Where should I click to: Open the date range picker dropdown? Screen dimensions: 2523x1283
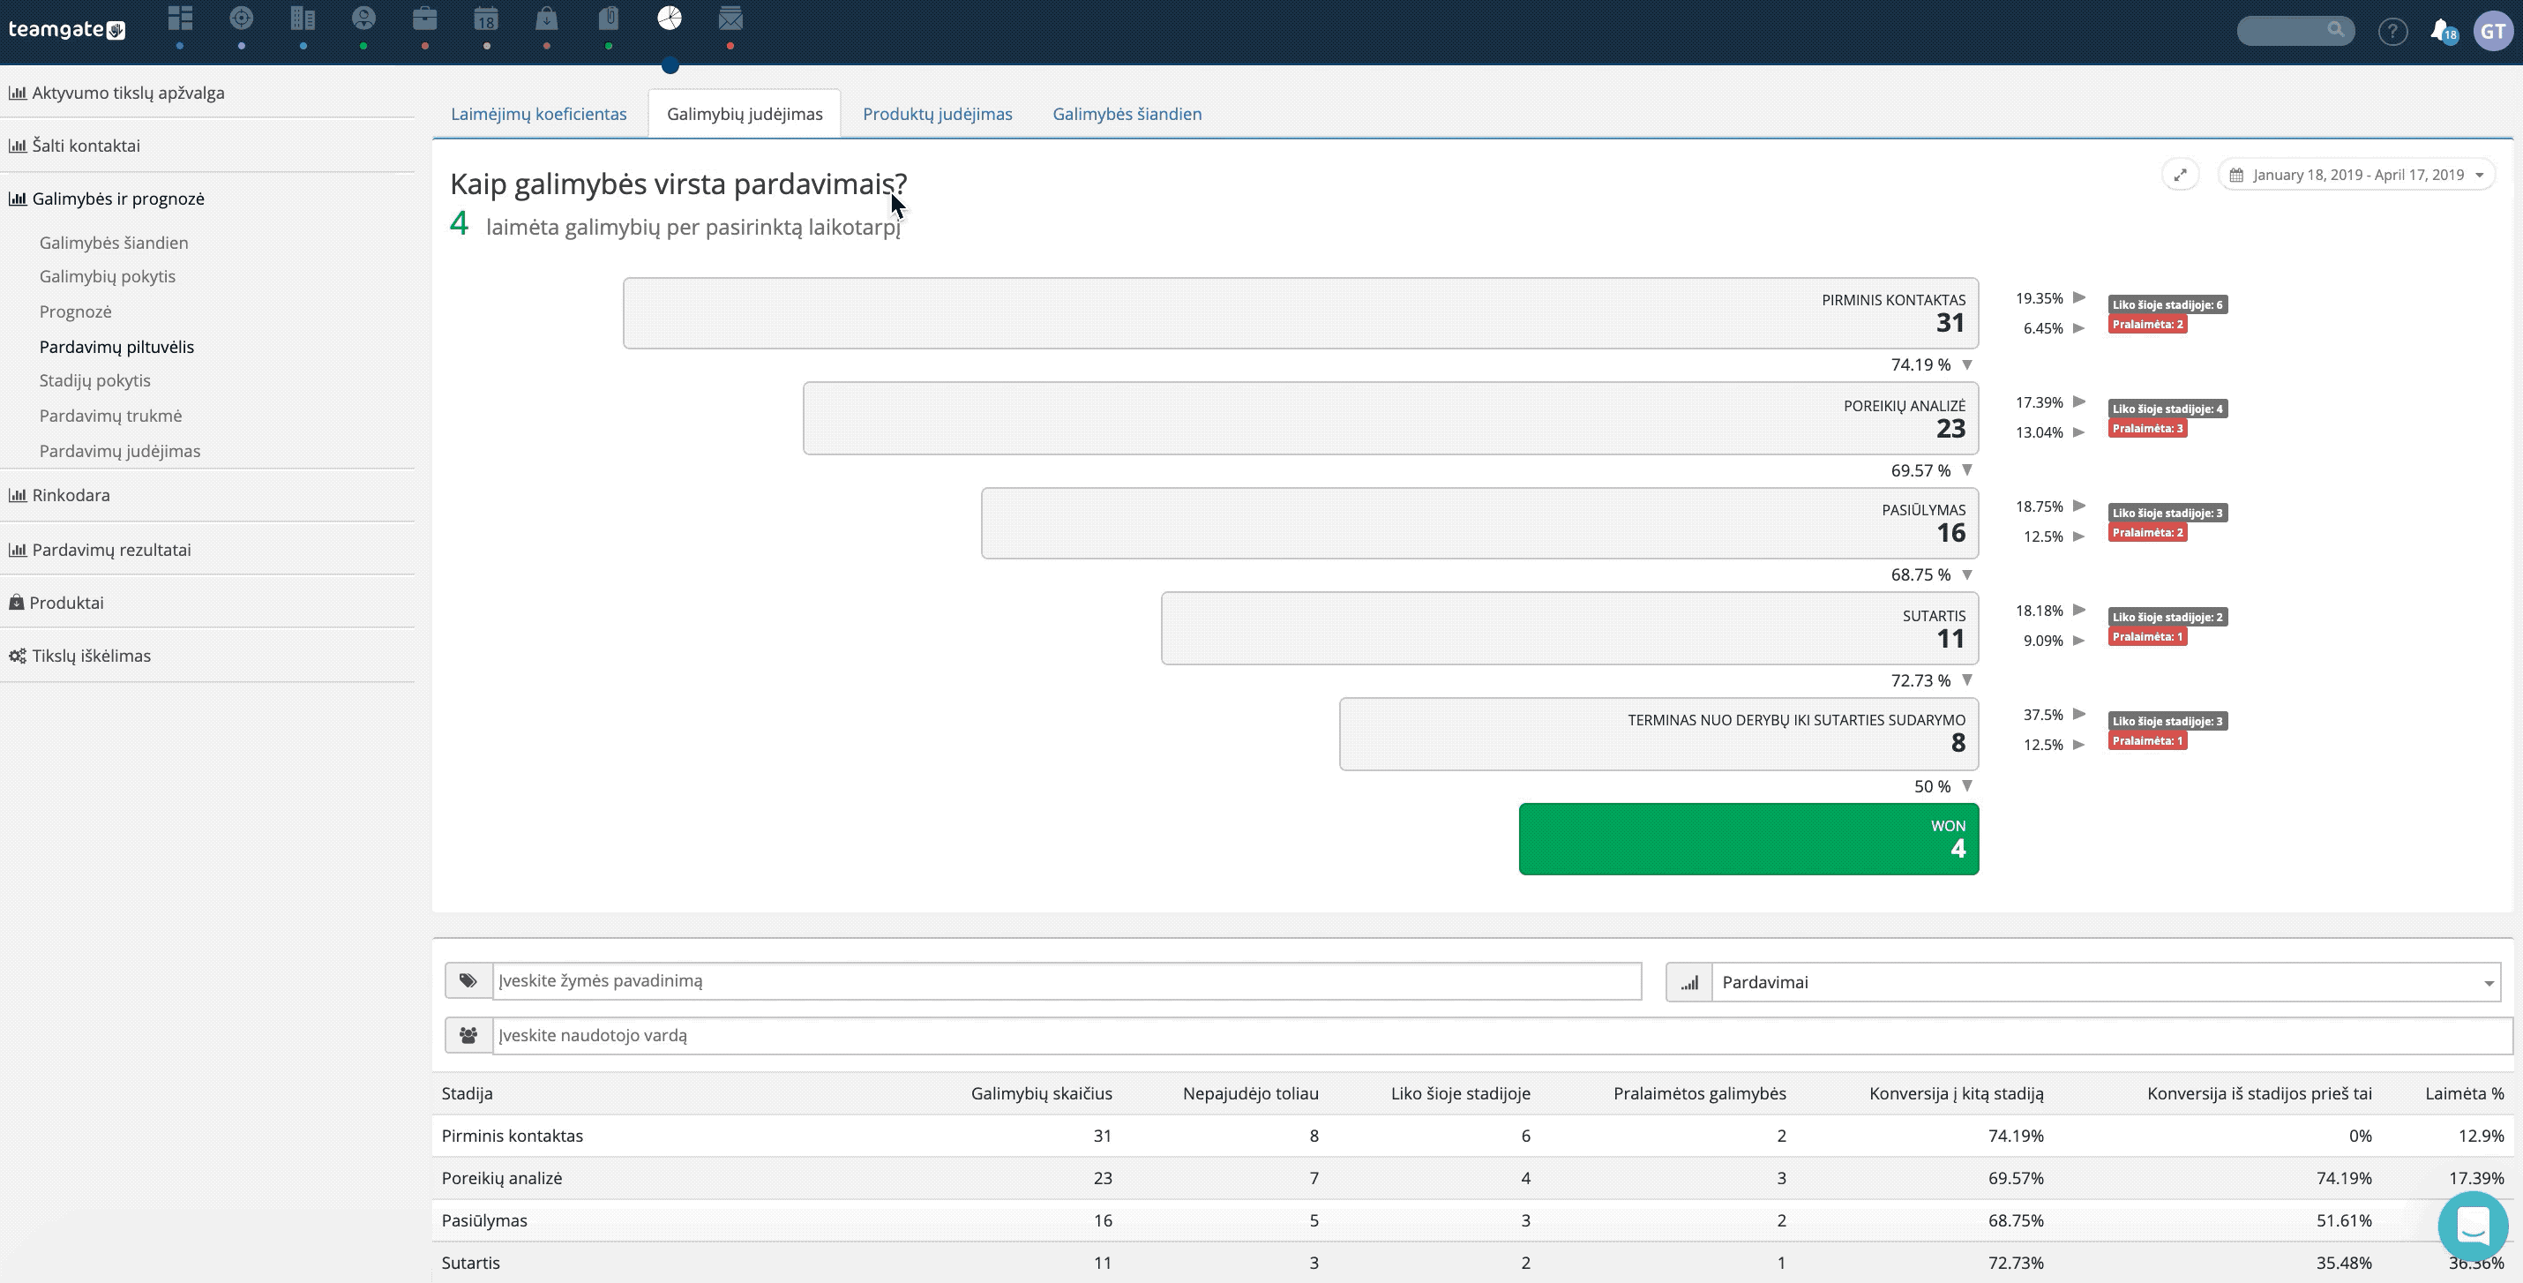2356,175
